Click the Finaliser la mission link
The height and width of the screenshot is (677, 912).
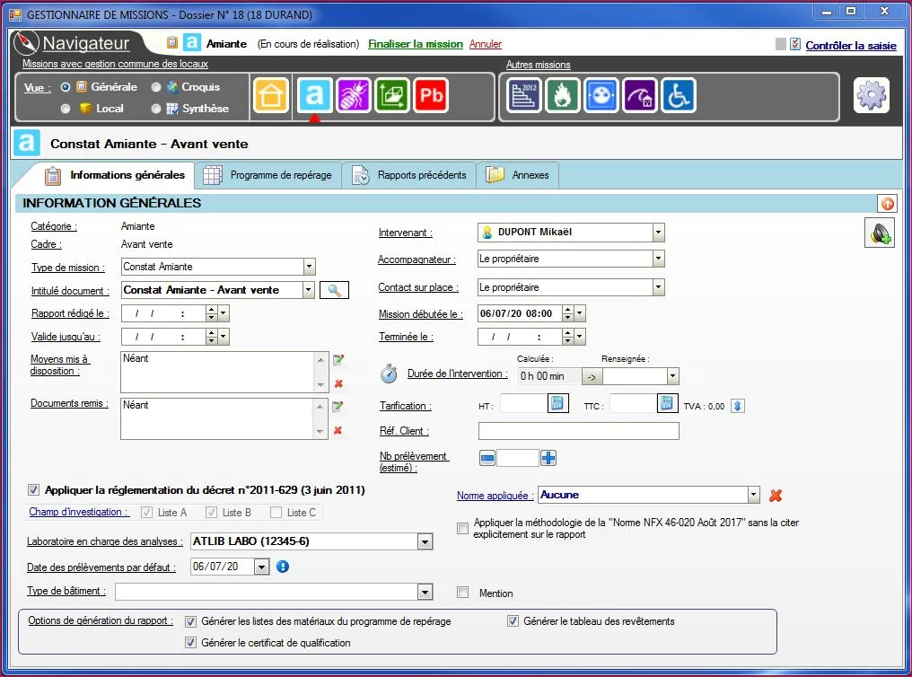point(415,44)
